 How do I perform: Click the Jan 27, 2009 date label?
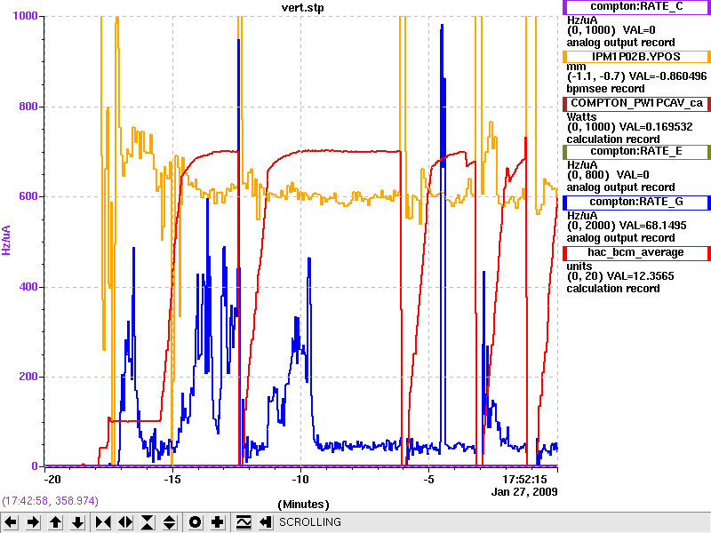[524, 492]
